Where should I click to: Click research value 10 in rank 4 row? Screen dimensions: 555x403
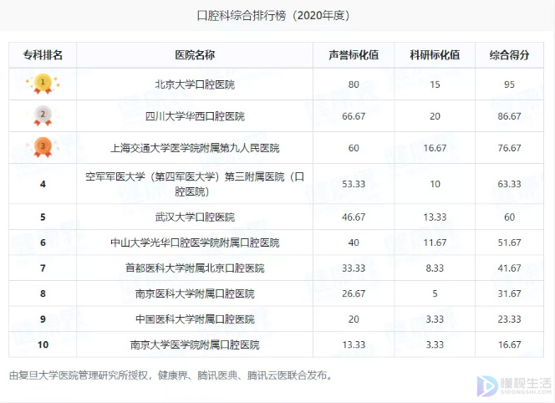[x=435, y=184]
